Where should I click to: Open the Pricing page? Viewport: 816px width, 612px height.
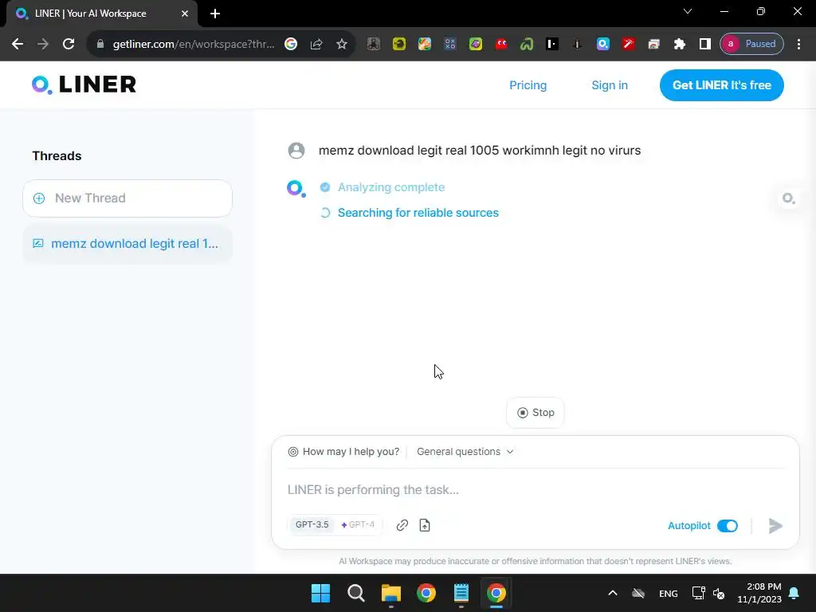(528, 85)
